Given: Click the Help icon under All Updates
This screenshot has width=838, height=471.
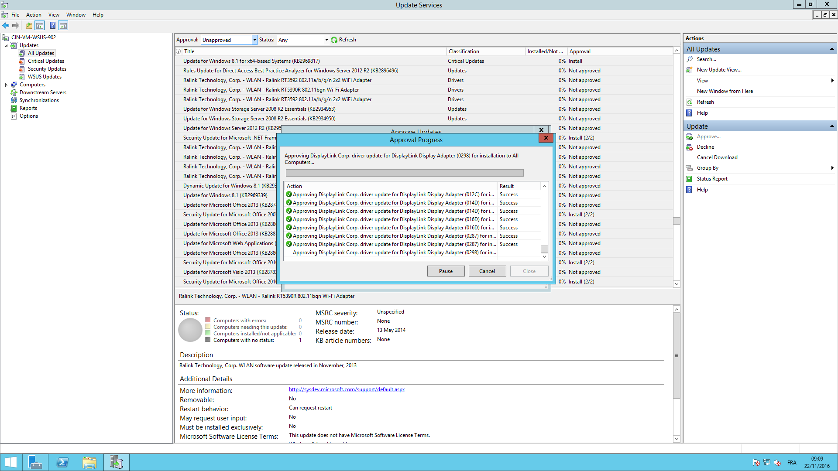Looking at the screenshot, I should 690,113.
